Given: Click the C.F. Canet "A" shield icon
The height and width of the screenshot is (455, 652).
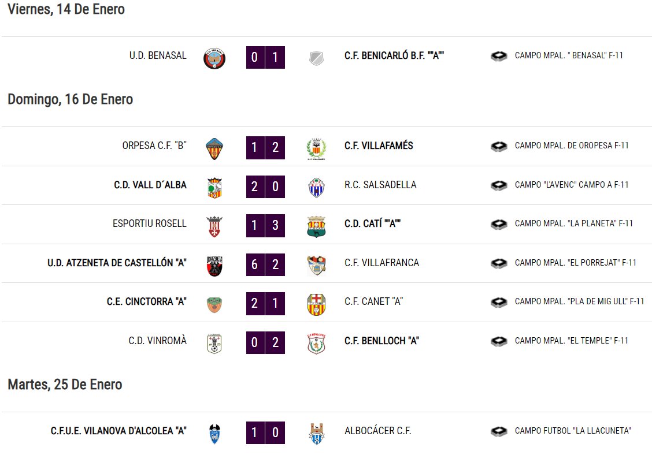Looking at the screenshot, I should pos(316,304).
